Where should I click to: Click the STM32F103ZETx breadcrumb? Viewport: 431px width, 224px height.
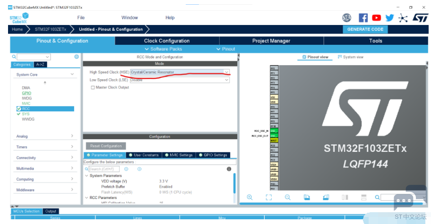click(x=50, y=29)
